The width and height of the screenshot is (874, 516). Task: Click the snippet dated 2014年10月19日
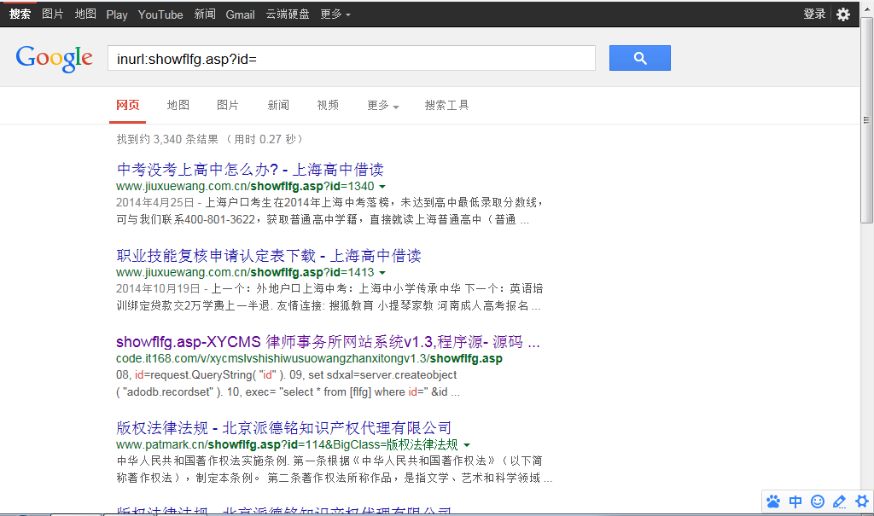[329, 298]
